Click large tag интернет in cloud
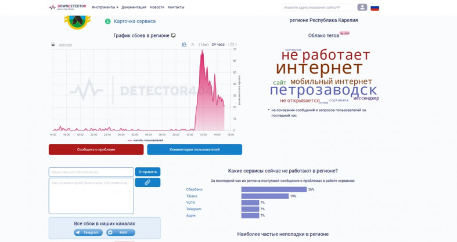Screen dimensions: 457x242 coord(319,68)
